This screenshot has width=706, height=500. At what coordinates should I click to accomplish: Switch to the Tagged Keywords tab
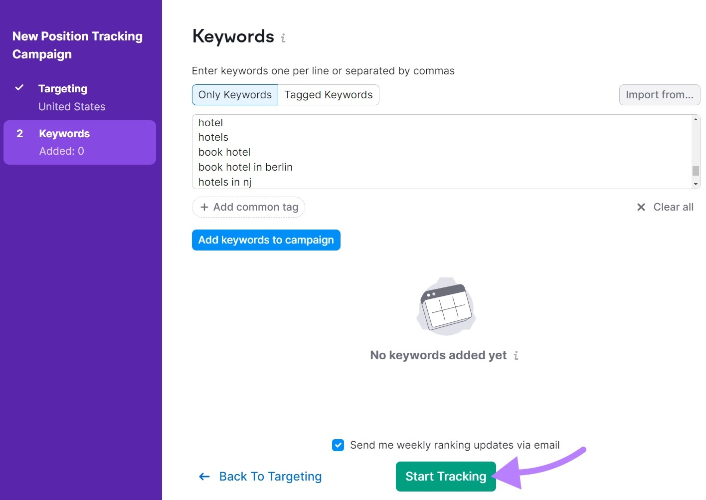coord(328,94)
